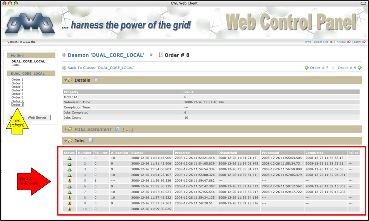Viewport: 369px width, 221px height.
Task: Click the window zoom pill button in title bar
Action: pos(363,3)
